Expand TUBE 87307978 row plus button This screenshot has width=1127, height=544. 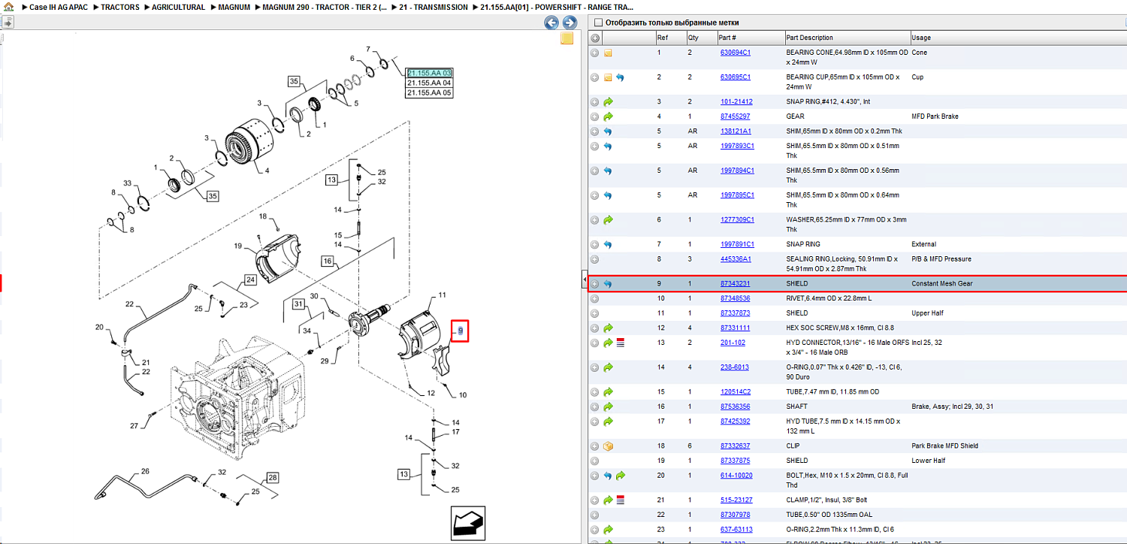594,515
